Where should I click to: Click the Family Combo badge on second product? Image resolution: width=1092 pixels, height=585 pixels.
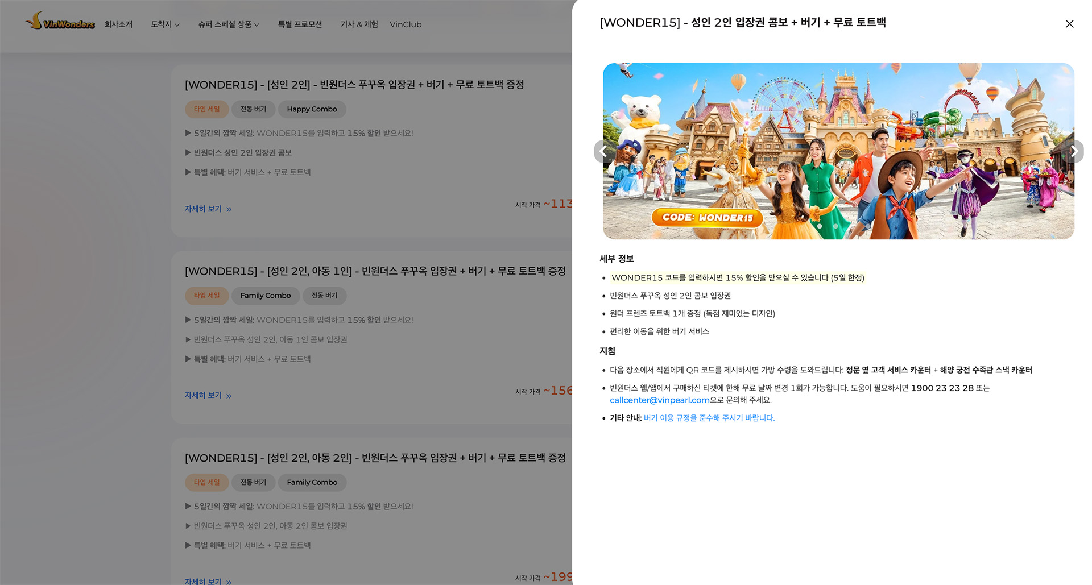pyautogui.click(x=266, y=296)
